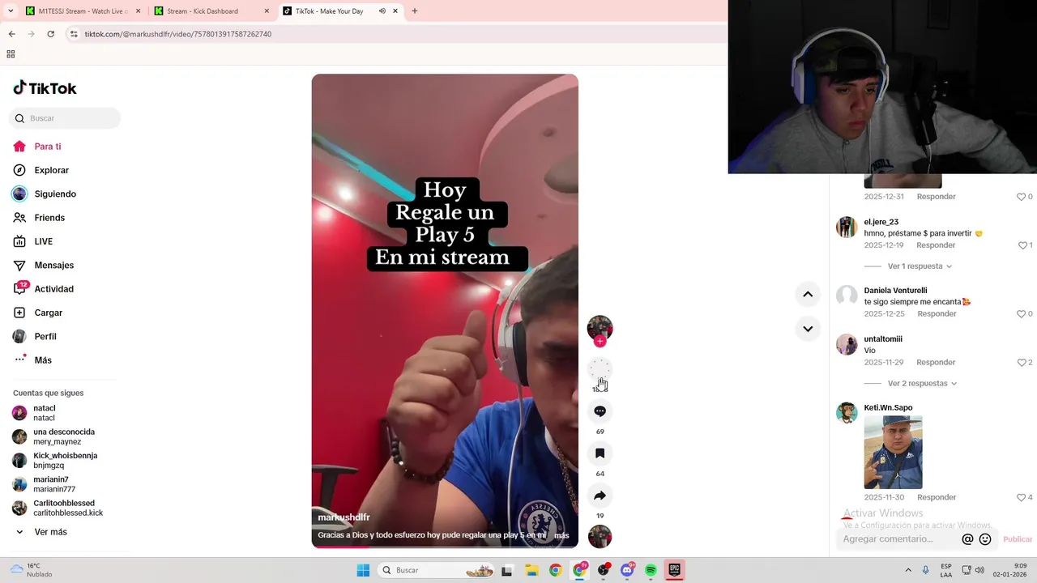Go back with browser back arrow
The height and width of the screenshot is (583, 1037).
click(x=11, y=34)
